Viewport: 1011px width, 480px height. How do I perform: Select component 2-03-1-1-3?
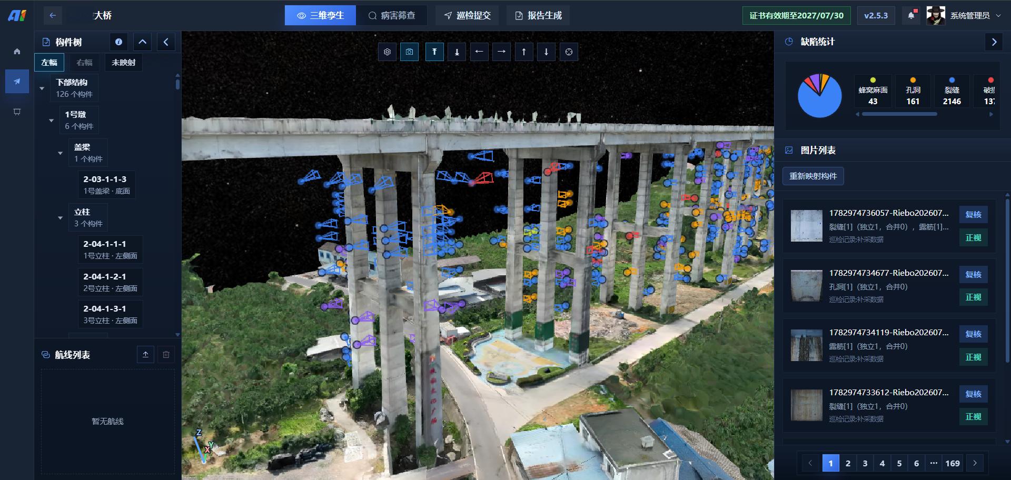point(106,185)
